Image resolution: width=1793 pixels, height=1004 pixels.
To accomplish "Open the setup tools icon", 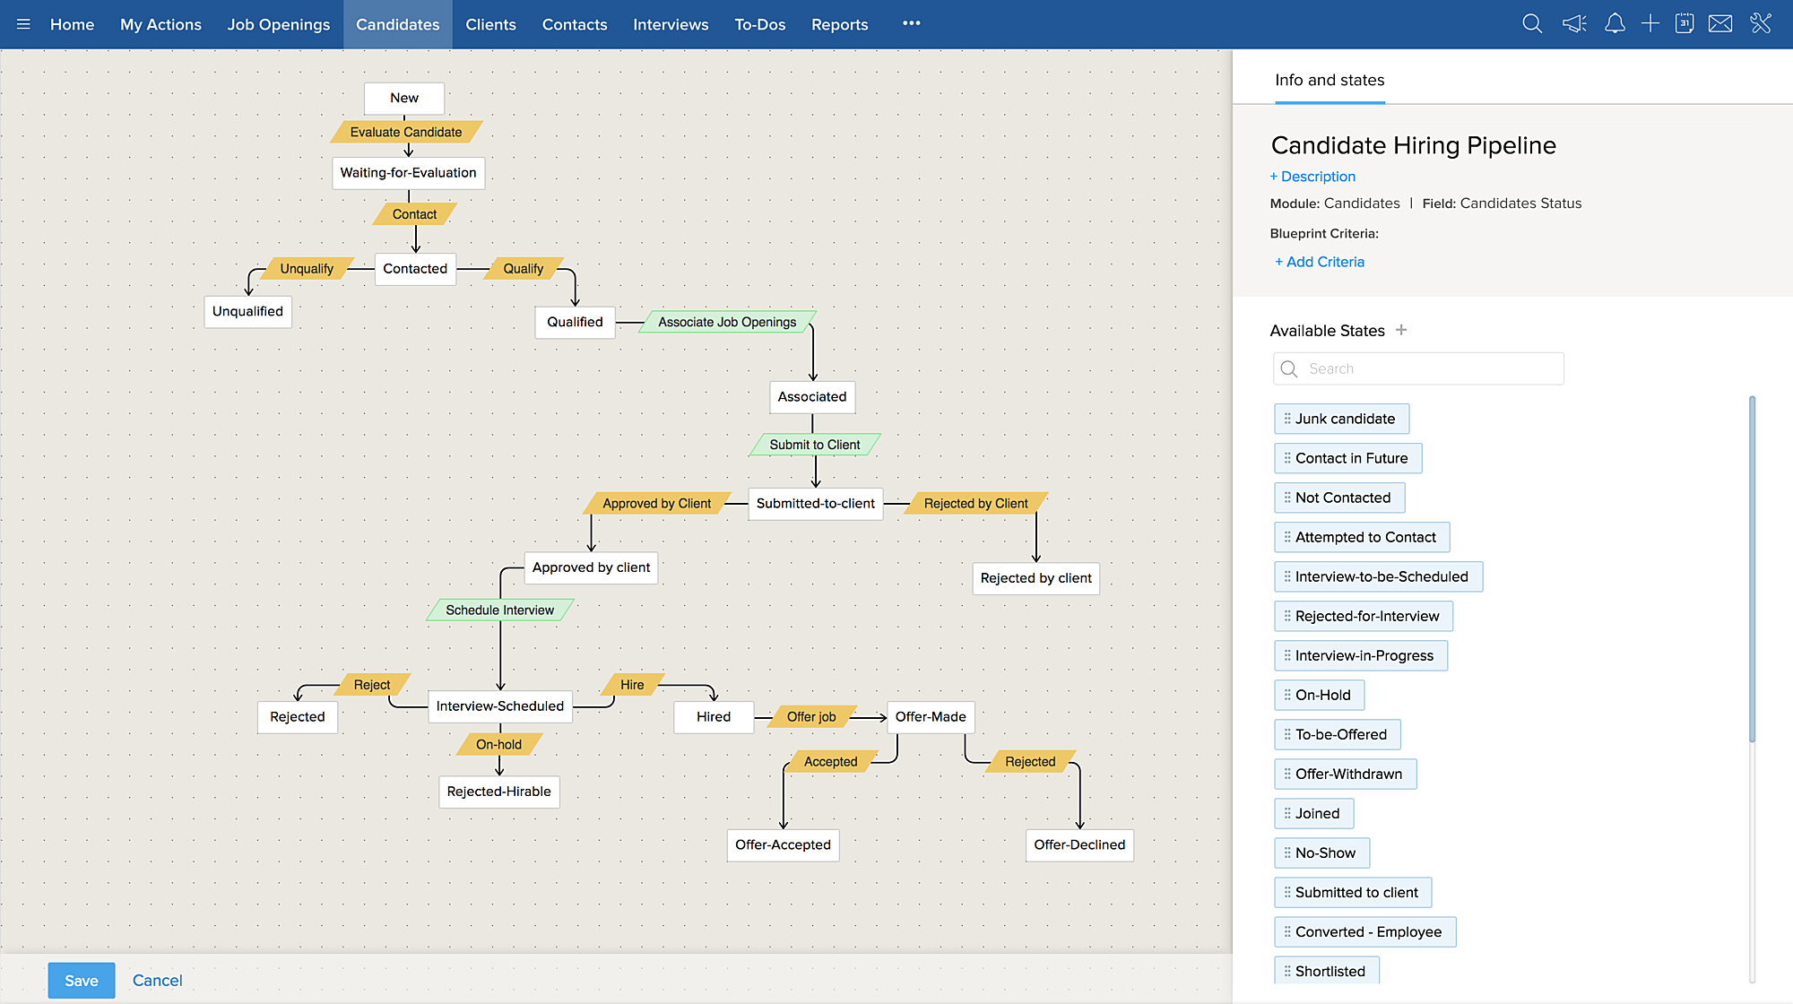I will coord(1761,24).
